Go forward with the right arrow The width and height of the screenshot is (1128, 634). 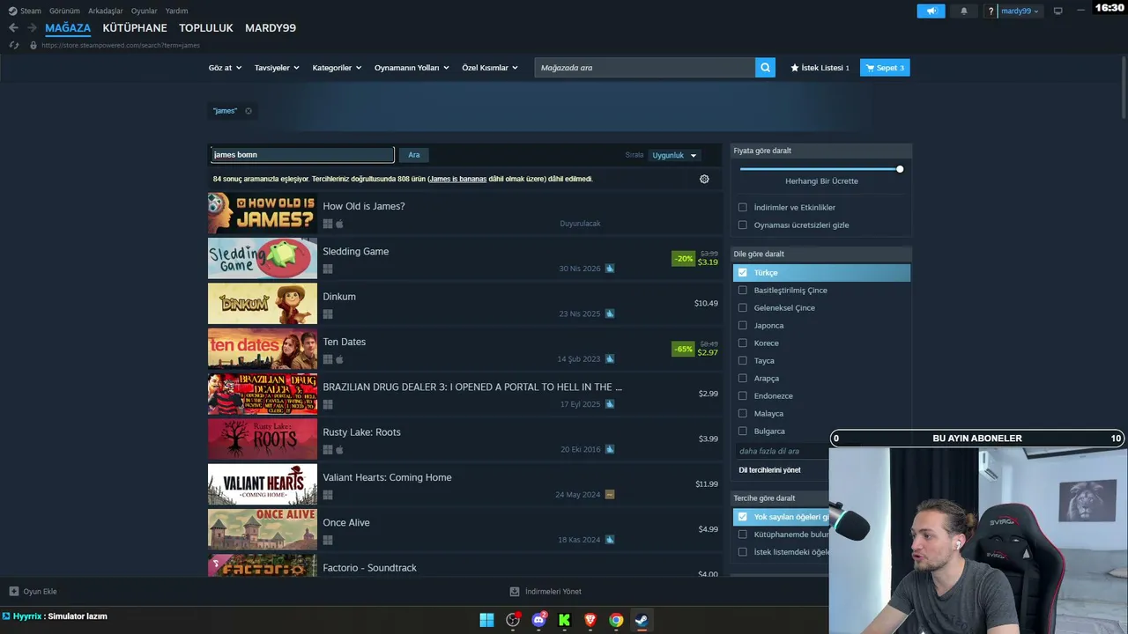coord(32,28)
